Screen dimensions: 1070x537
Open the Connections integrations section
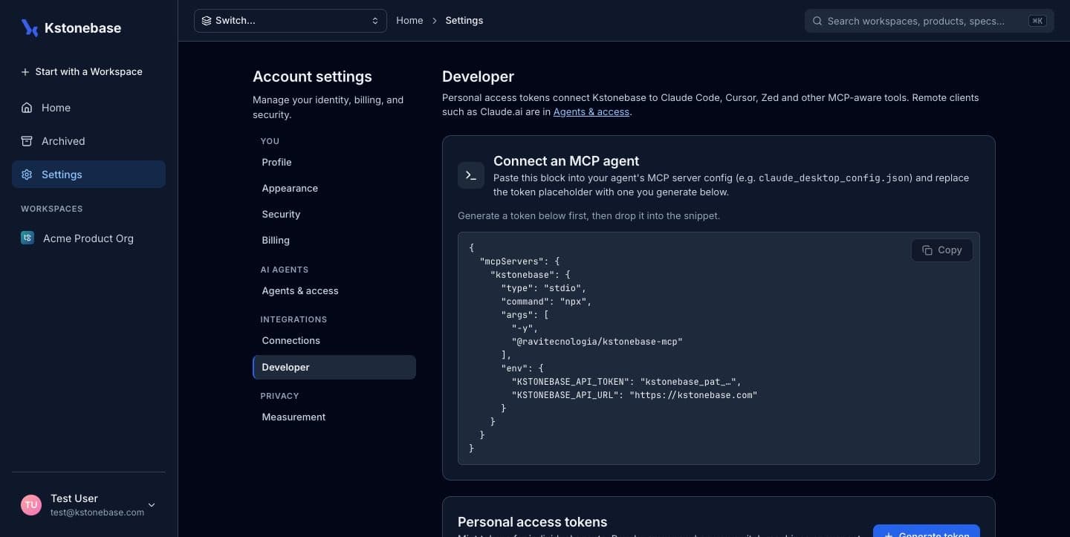[334, 340]
